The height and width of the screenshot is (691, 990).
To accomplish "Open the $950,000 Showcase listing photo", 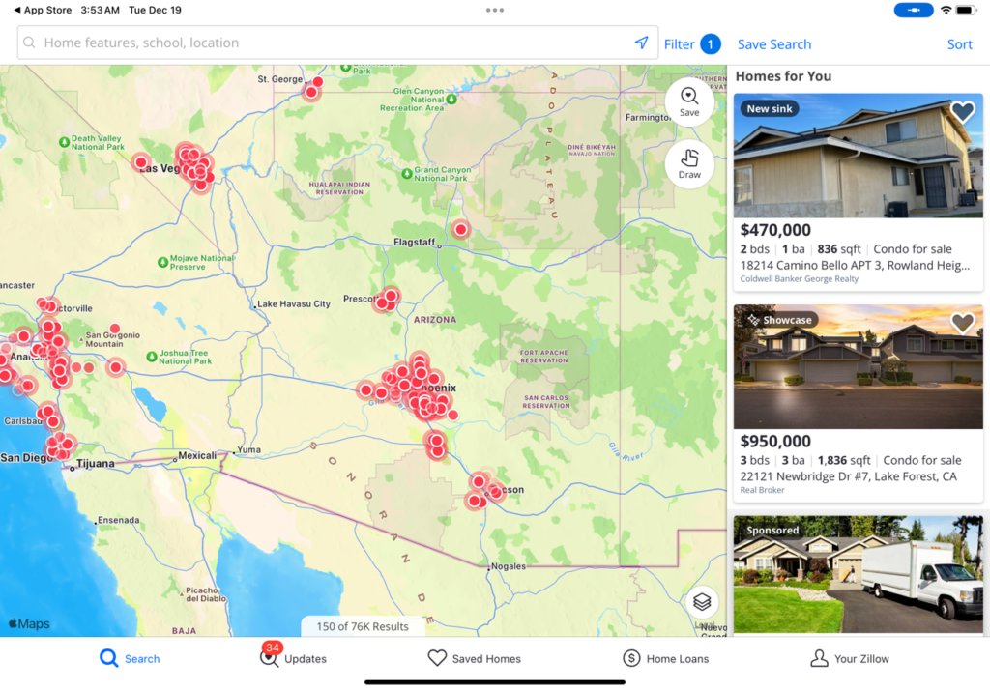I will (x=859, y=366).
